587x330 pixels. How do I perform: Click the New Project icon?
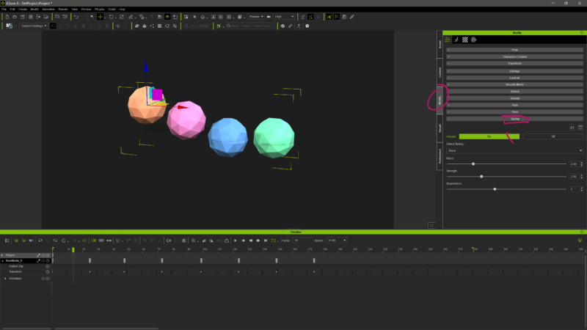6,16
